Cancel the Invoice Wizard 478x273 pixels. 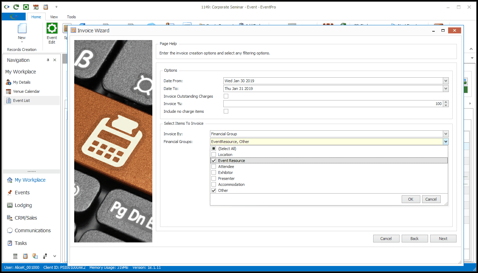coord(386,239)
